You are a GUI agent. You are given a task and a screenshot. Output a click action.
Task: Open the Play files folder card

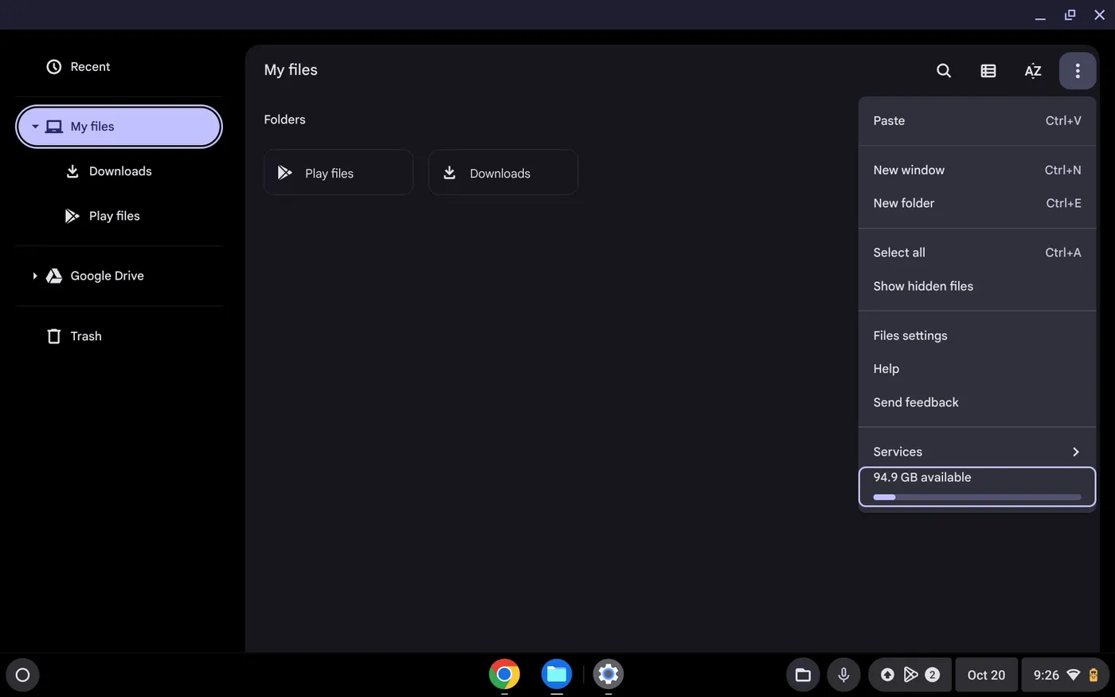[x=338, y=172]
